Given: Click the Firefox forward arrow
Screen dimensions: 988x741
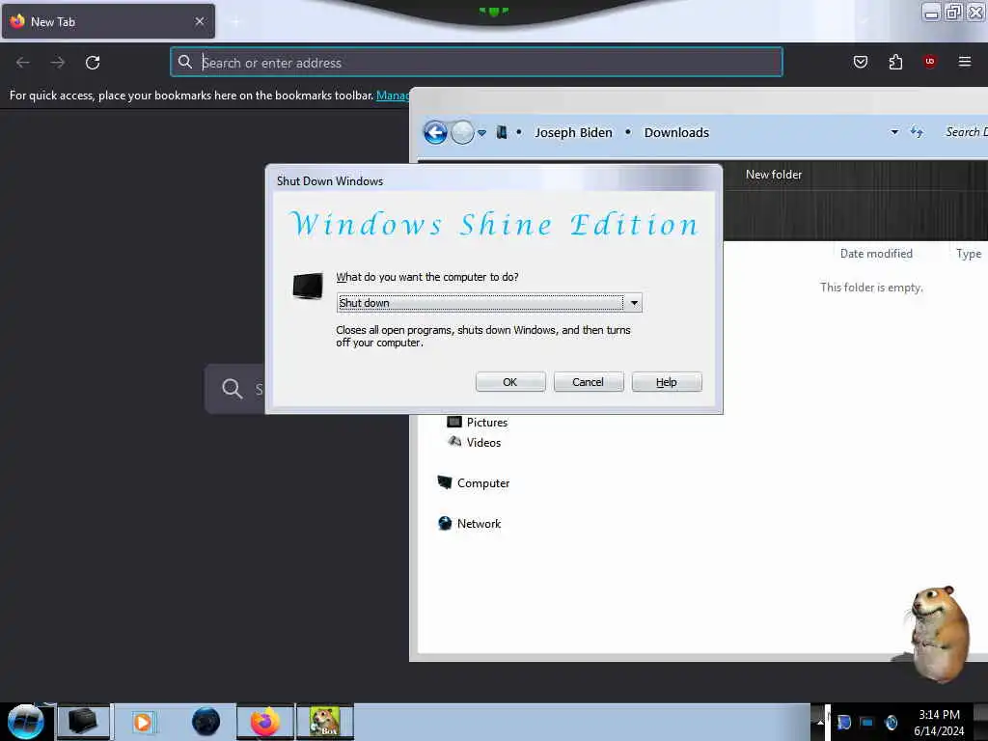Looking at the screenshot, I should [x=58, y=63].
